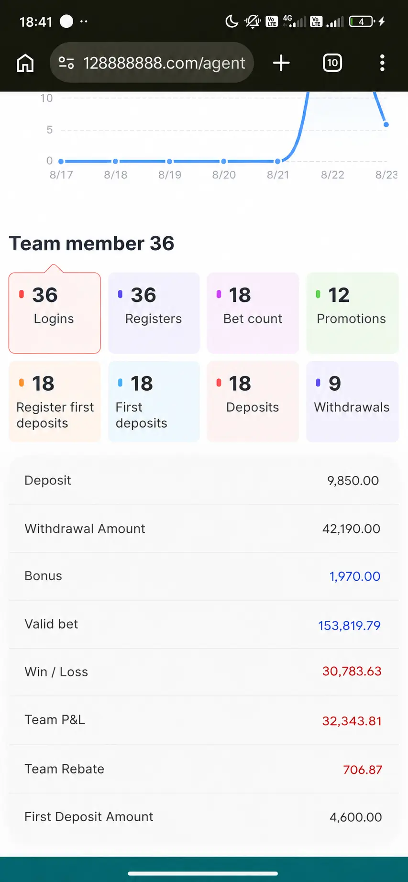The width and height of the screenshot is (408, 882).
Task: Select the 12 Promotions card
Action: coord(353,313)
